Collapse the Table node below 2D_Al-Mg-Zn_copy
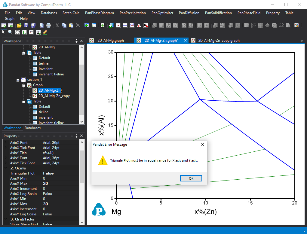 (24, 102)
